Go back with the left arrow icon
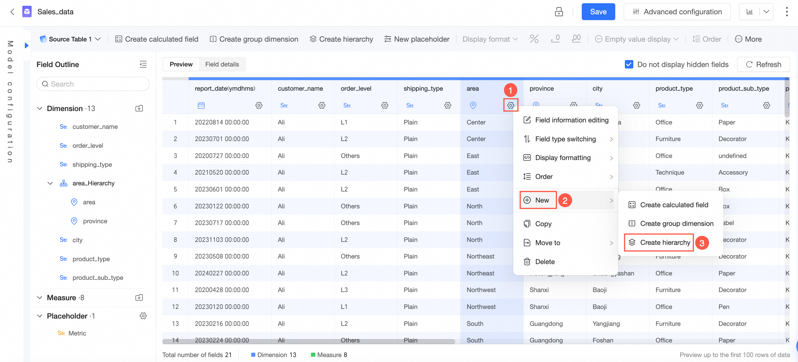 (13, 12)
